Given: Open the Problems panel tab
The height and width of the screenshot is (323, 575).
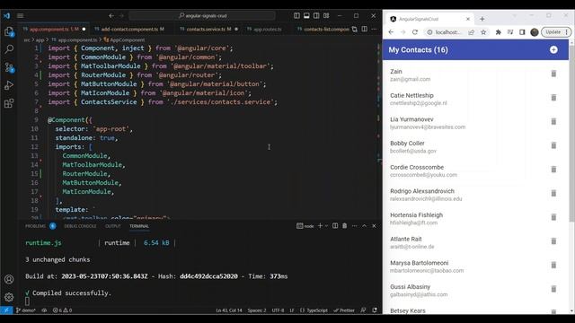Looking at the screenshot, I should pyautogui.click(x=36, y=226).
